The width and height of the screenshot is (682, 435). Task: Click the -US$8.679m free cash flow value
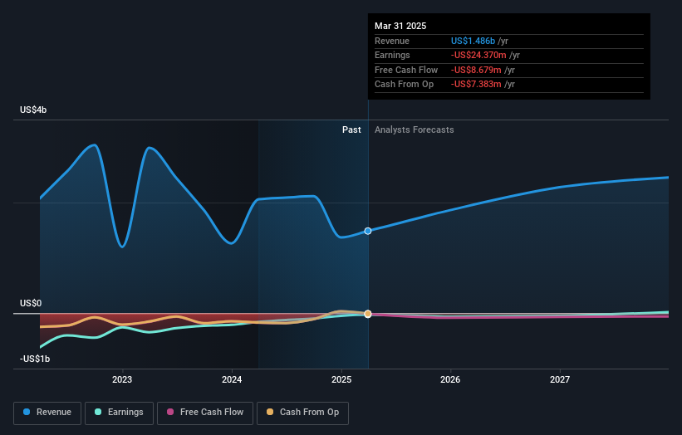(476, 70)
